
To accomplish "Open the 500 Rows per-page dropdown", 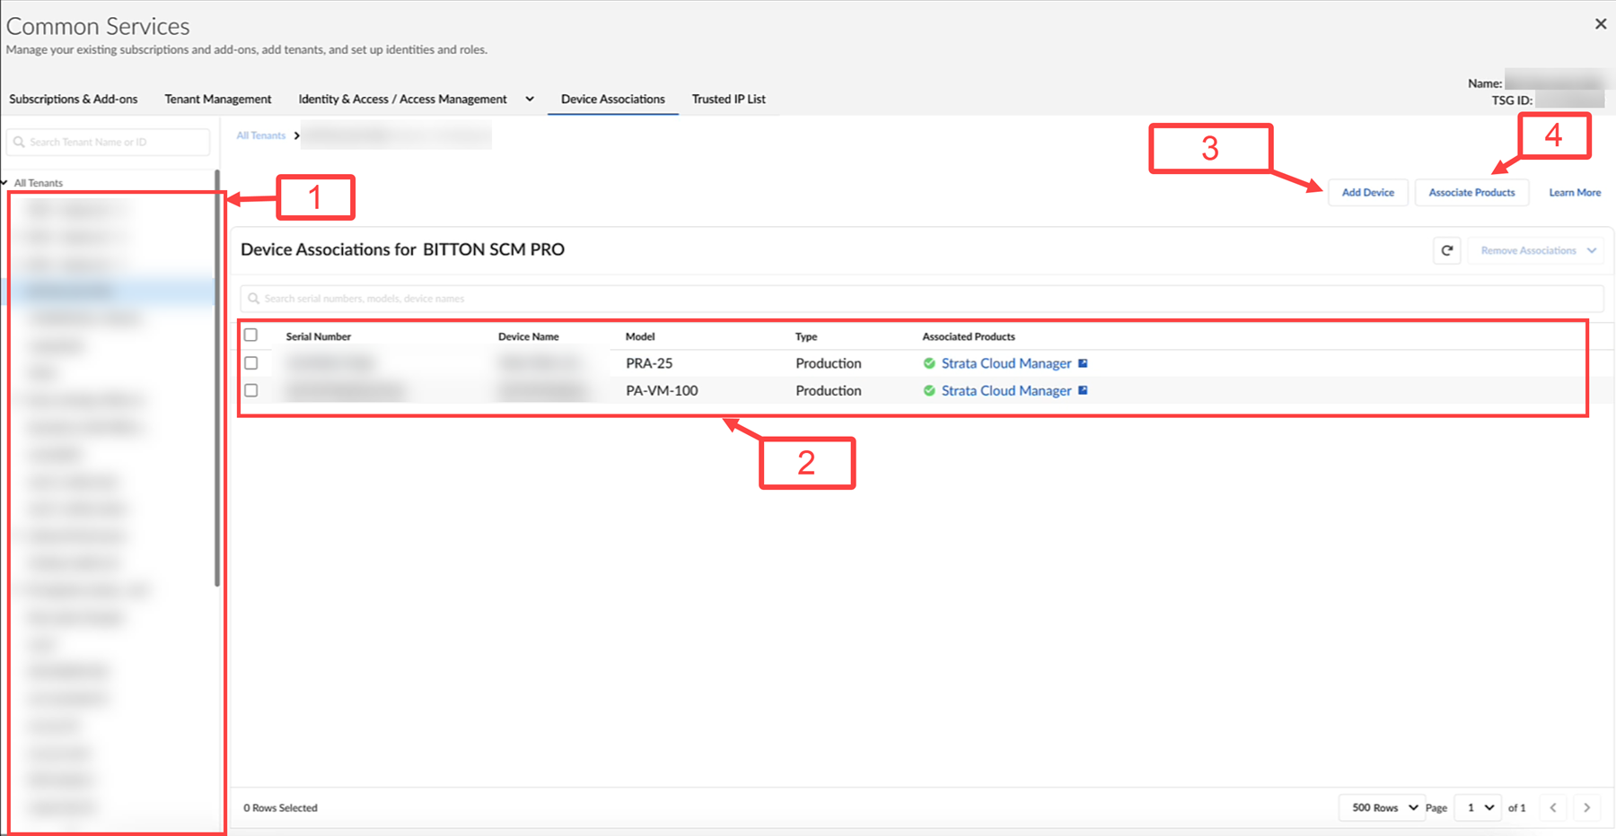I will click(1383, 807).
